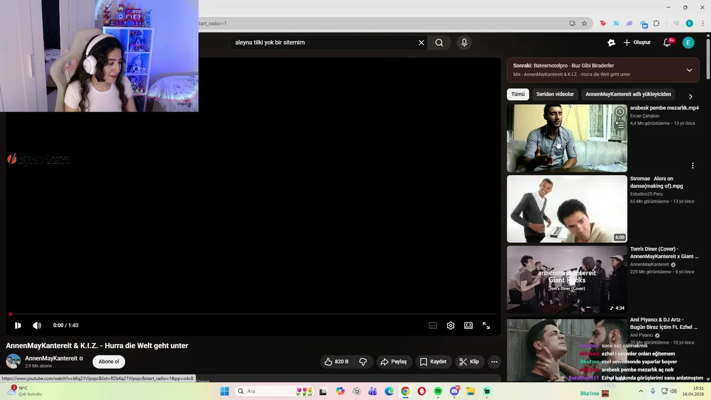This screenshot has width=711, height=400.
Task: Click the page vertical scrollbar
Action: click(708, 58)
